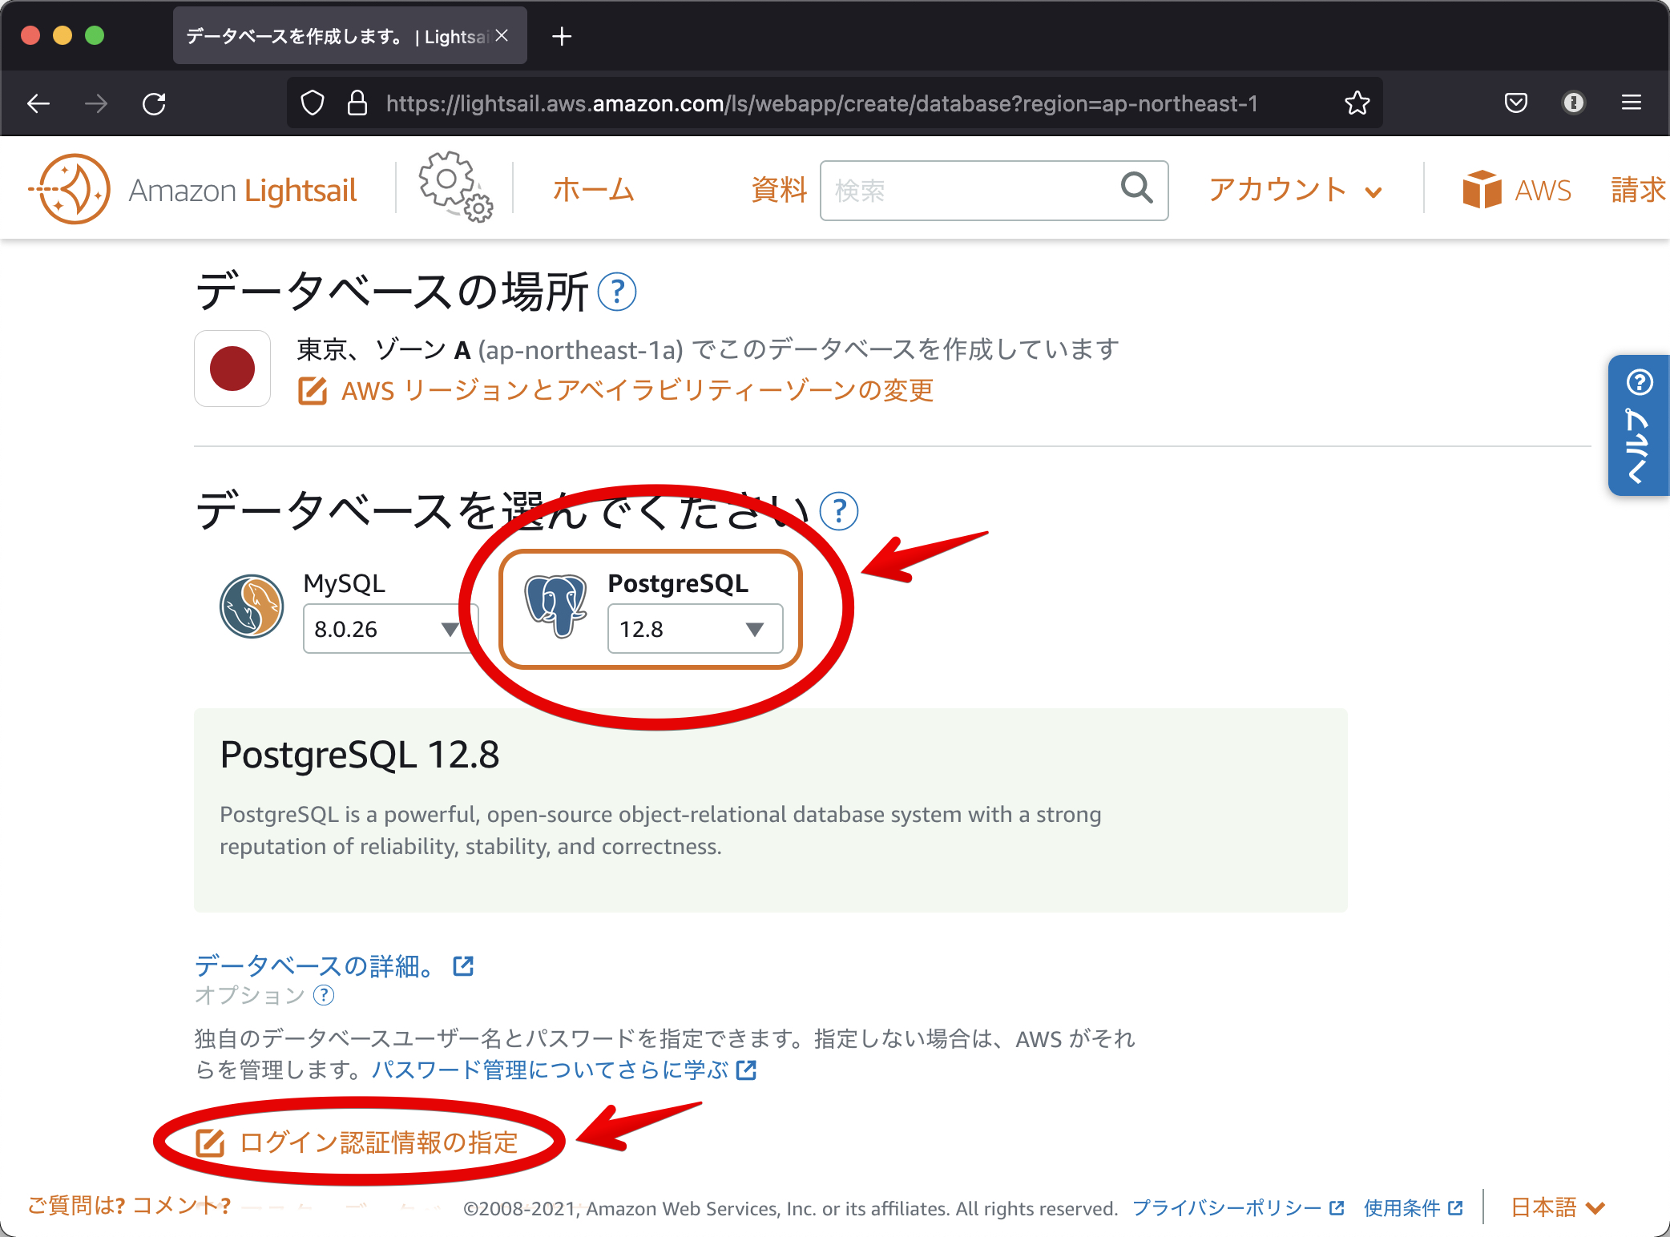
Task: Click the browser extension icon beside Pocket
Action: tap(1574, 103)
